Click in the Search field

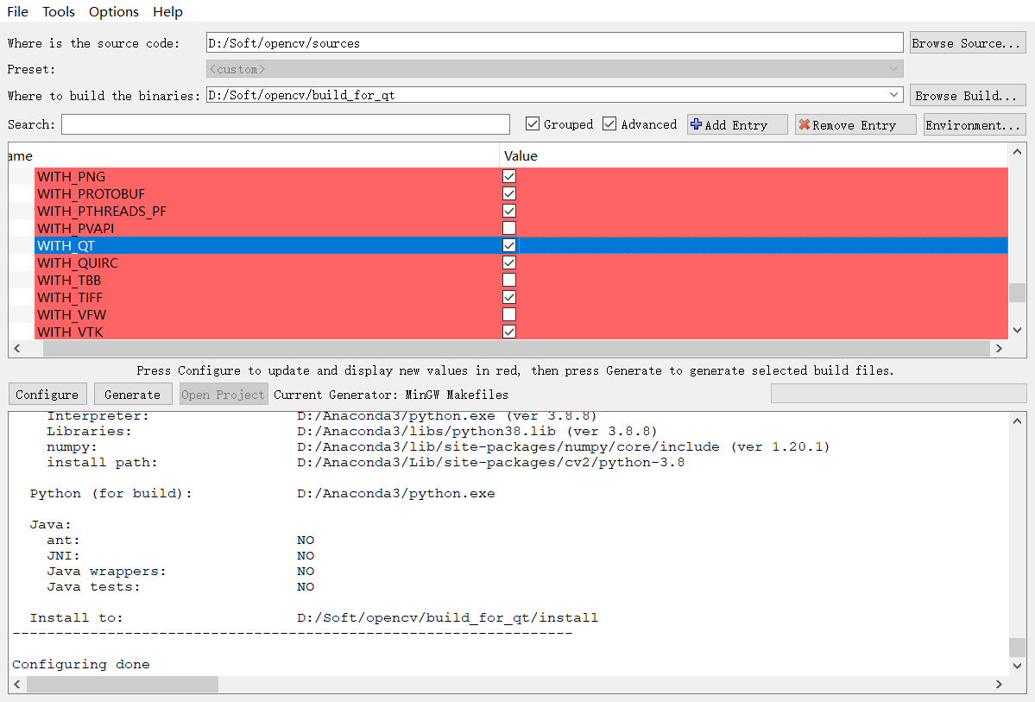[x=285, y=124]
